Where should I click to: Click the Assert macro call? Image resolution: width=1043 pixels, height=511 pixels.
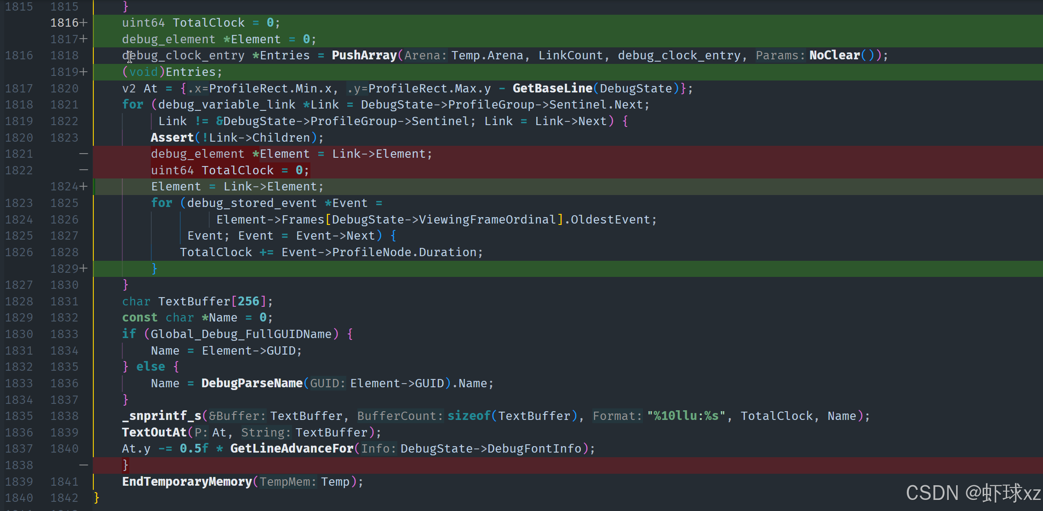172,138
